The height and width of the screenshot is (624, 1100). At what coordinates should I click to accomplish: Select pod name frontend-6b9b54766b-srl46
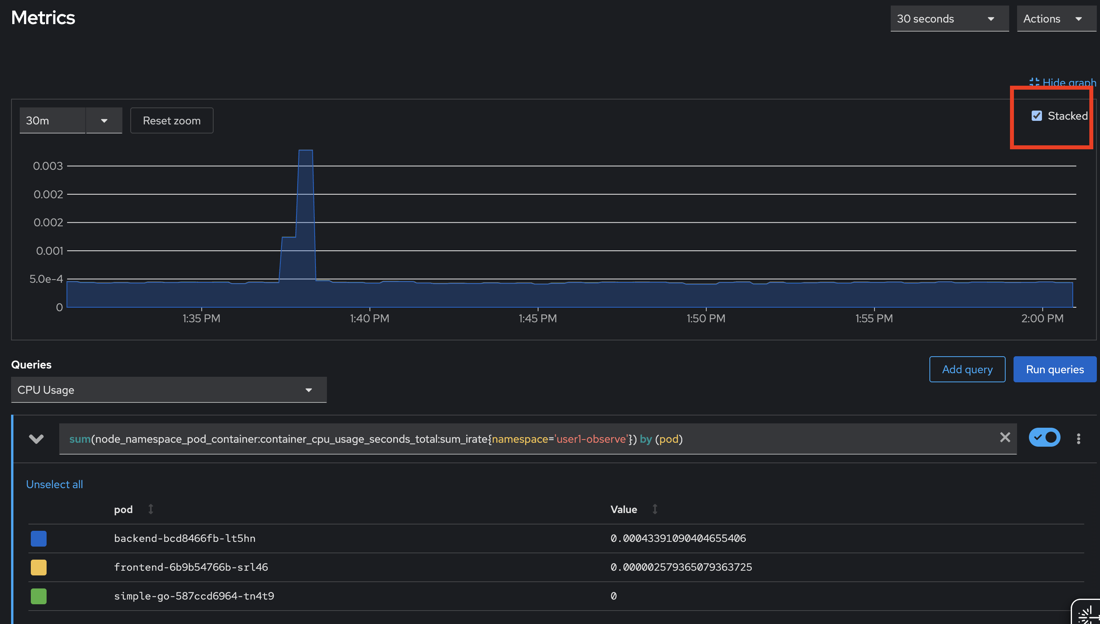[191, 567]
